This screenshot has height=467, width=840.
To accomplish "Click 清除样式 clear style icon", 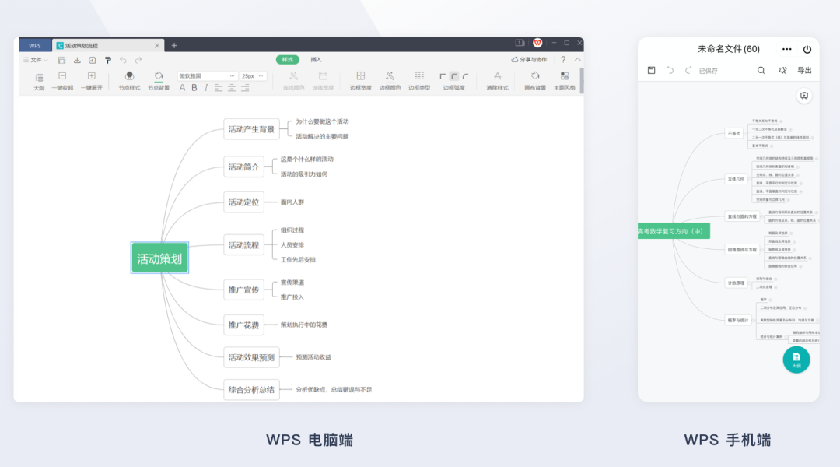I will pos(497,76).
